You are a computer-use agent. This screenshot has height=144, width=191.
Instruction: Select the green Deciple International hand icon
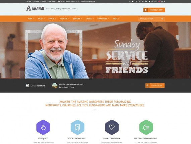point(146,127)
